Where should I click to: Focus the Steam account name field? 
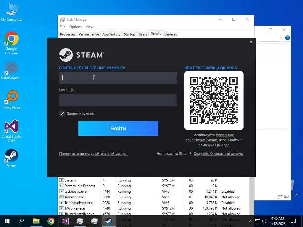118,78
